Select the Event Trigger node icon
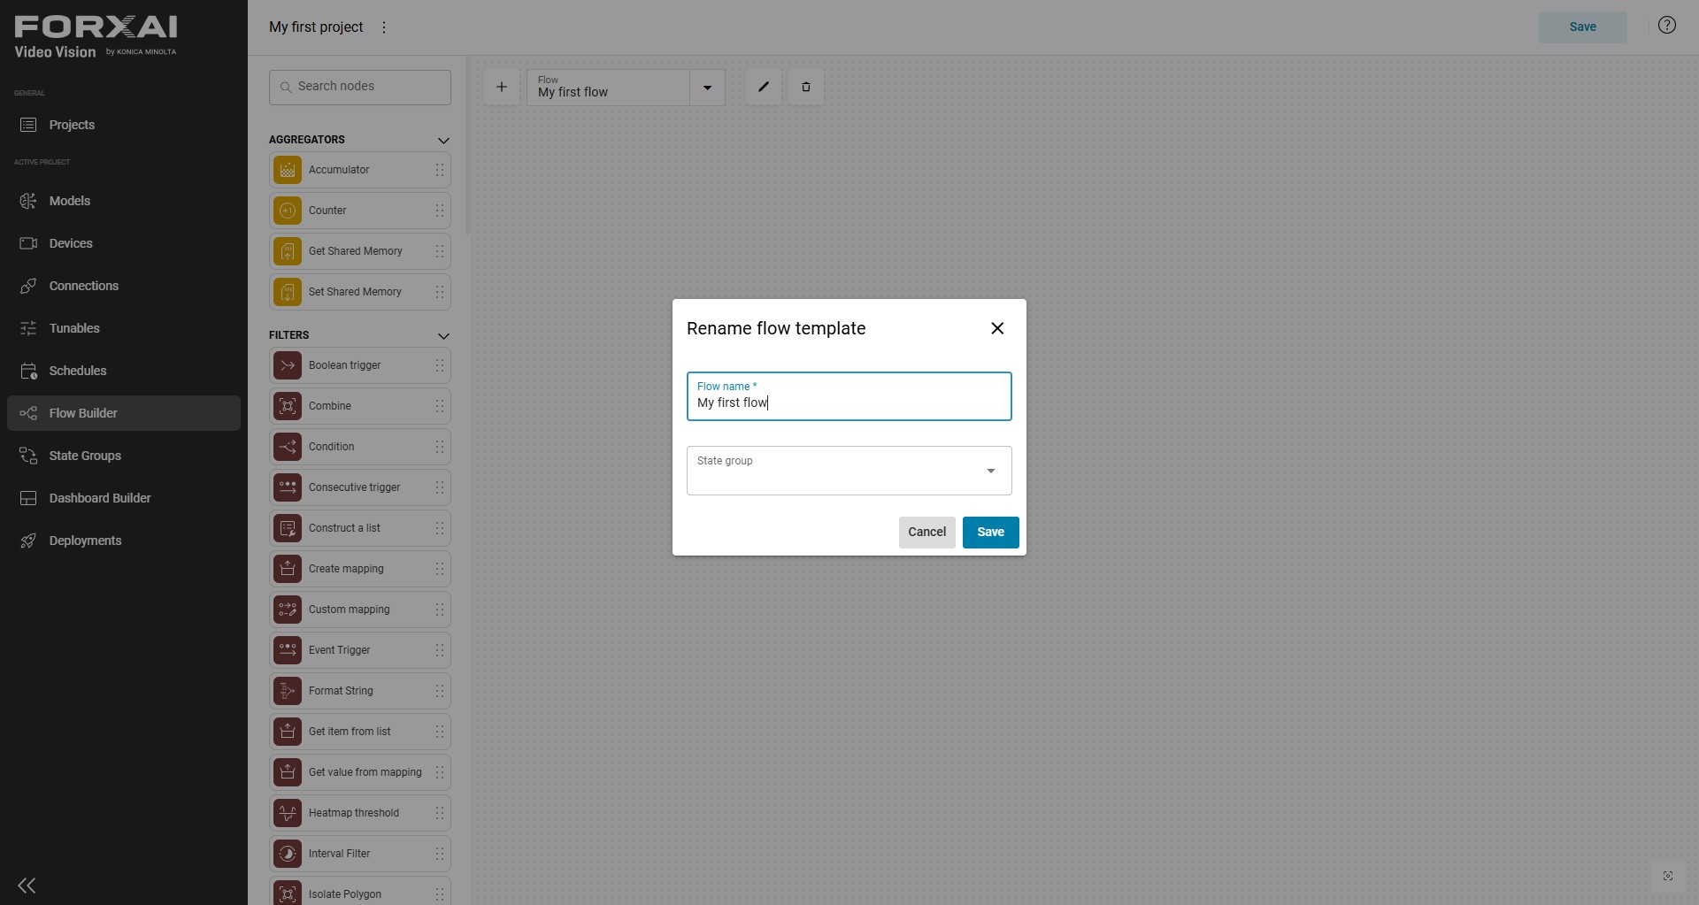Image resolution: width=1699 pixels, height=905 pixels. coord(288,650)
